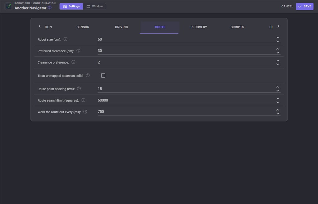Save the skill configuration
Viewport: 318px width, 204px height.
(305, 6)
